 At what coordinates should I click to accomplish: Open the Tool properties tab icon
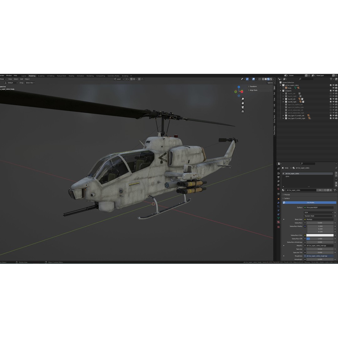click(278, 168)
